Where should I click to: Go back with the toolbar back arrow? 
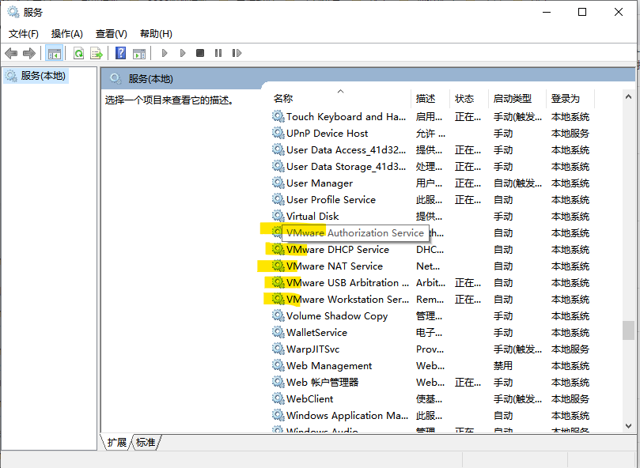point(11,53)
